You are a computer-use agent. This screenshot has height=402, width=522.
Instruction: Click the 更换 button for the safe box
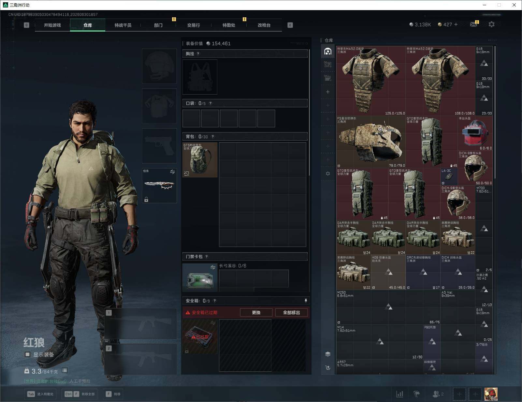[x=256, y=313]
